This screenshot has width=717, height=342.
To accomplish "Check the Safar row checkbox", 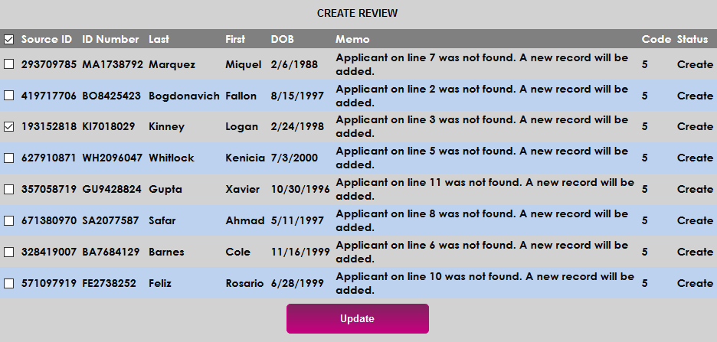I will [x=8, y=221].
